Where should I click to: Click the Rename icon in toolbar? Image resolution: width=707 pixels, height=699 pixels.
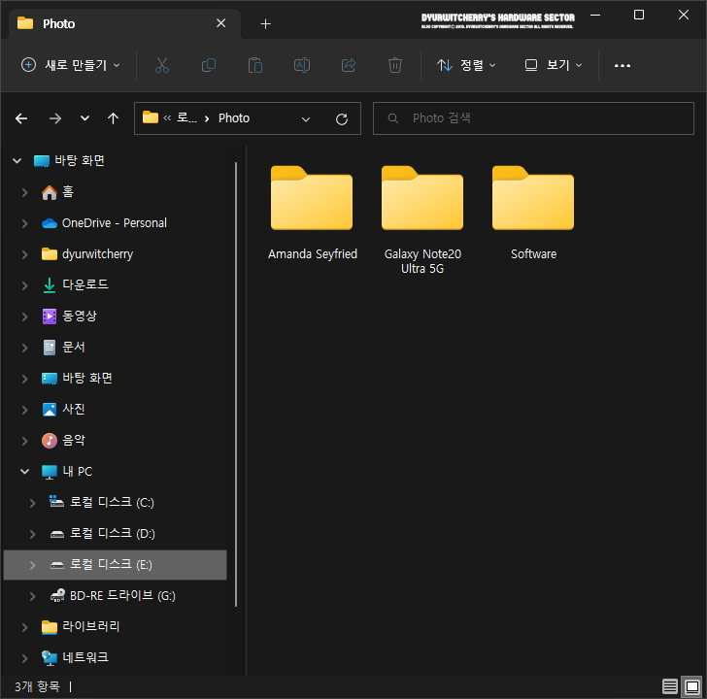point(302,65)
